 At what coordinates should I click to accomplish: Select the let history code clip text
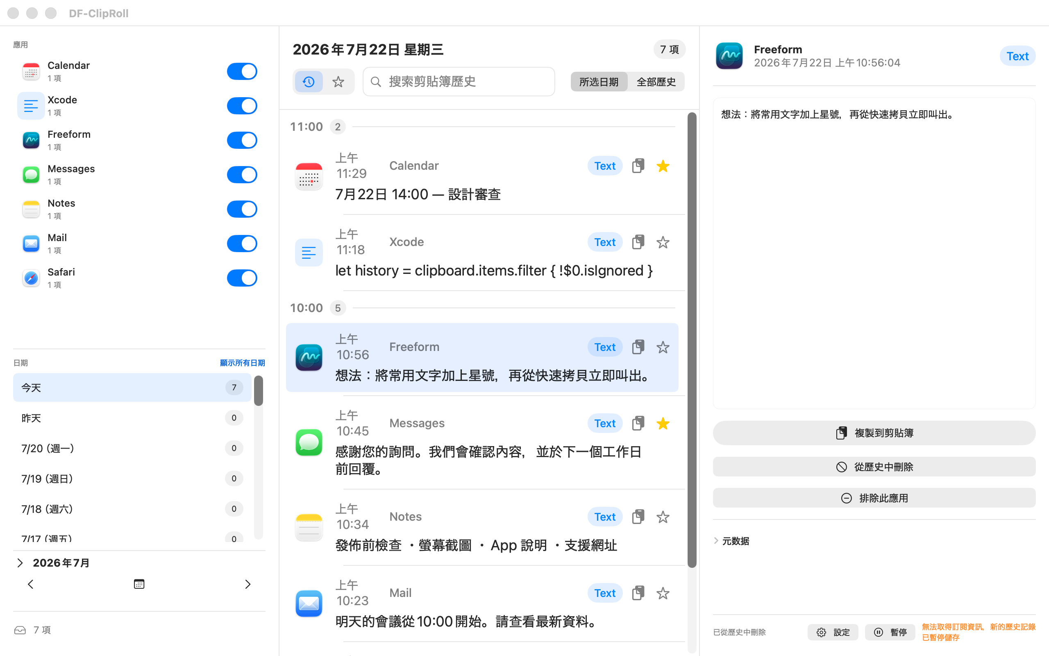pos(494,271)
